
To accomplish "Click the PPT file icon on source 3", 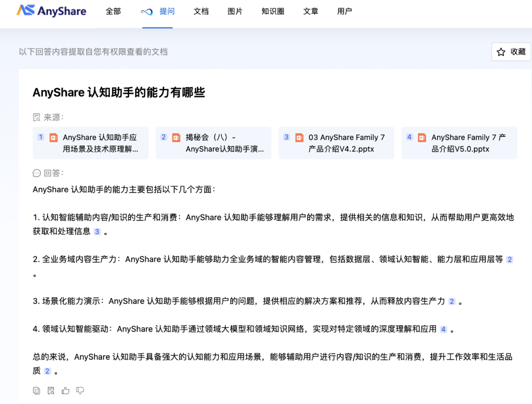I will click(x=299, y=138).
